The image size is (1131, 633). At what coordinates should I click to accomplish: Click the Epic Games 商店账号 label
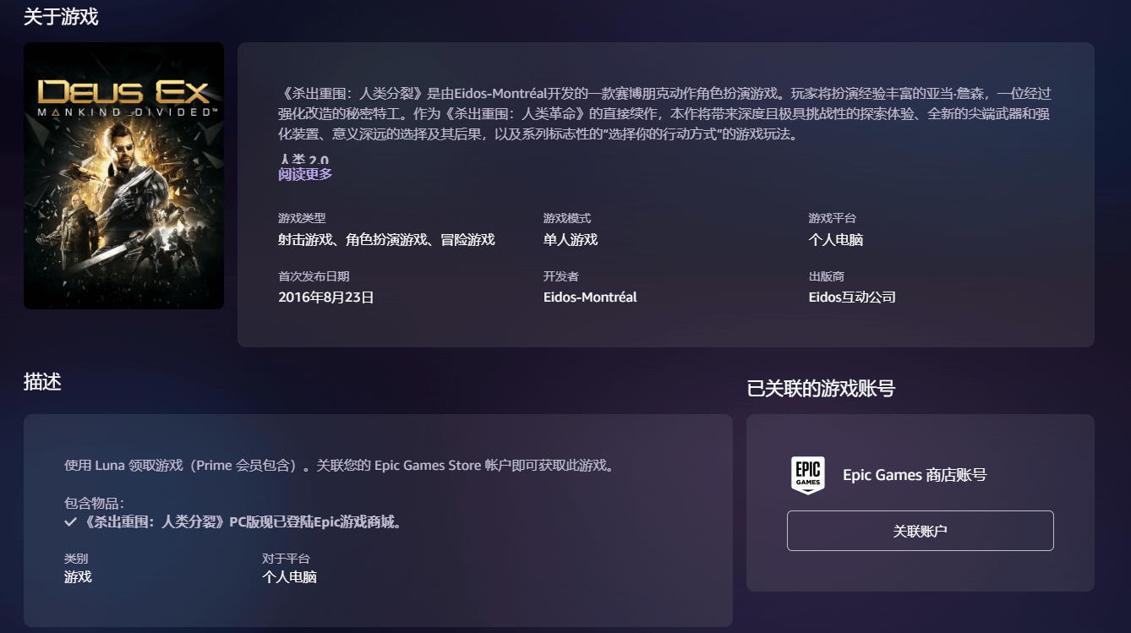(915, 475)
